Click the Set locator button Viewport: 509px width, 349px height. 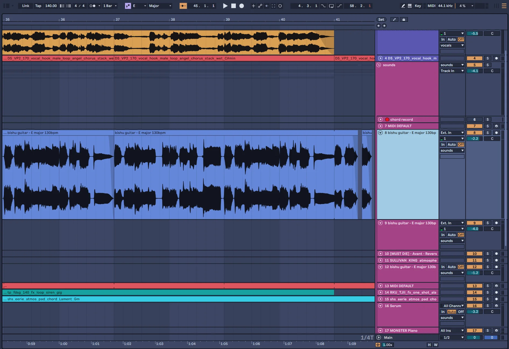(381, 19)
